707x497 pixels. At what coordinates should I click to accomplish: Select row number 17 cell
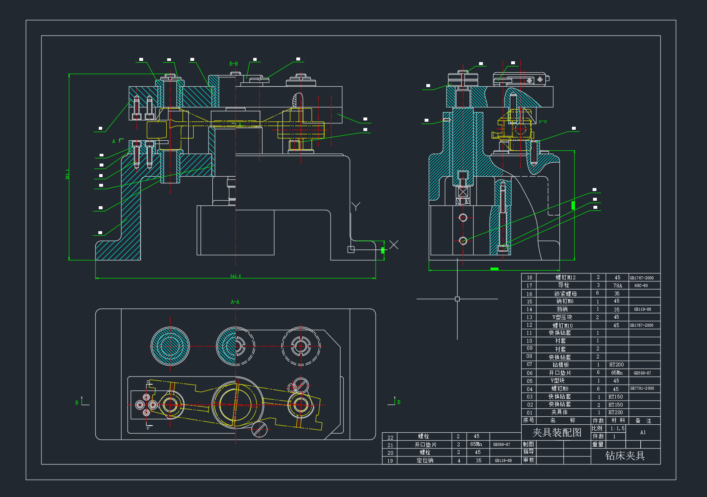coord(529,286)
